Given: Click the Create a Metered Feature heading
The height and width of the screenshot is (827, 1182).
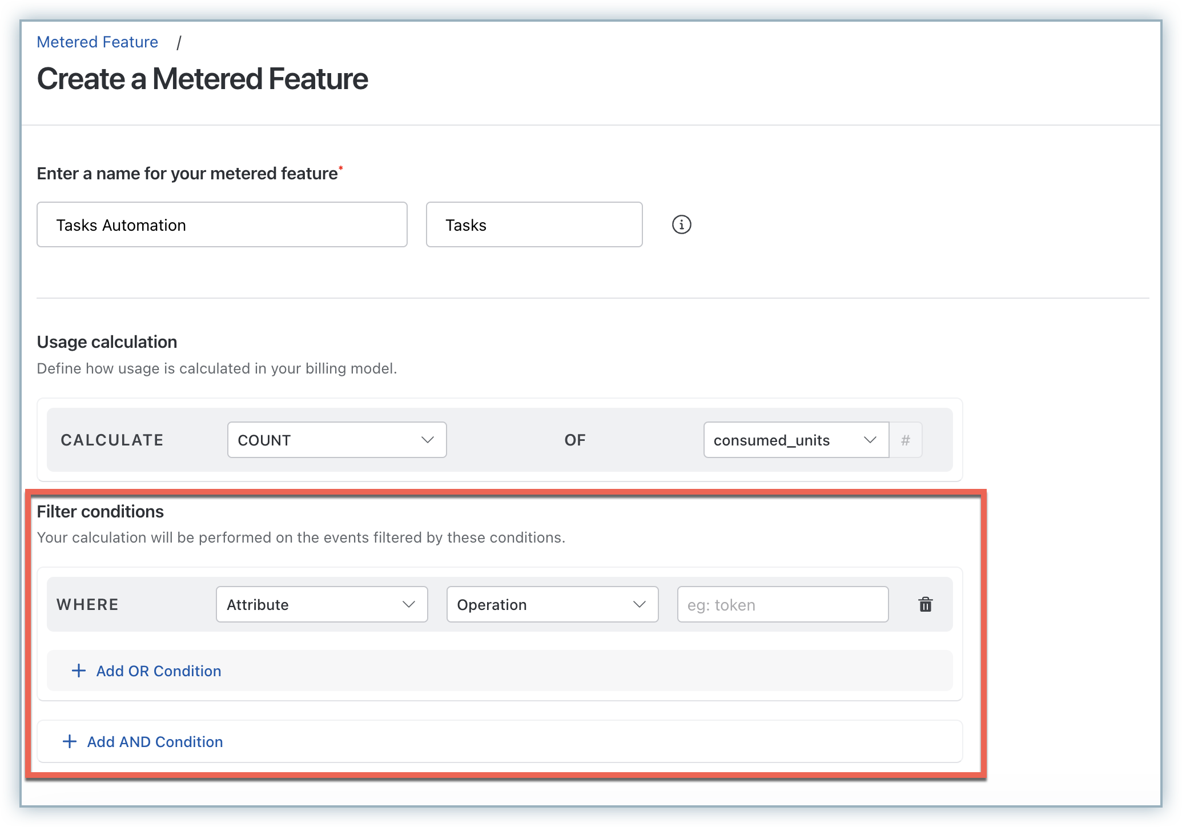Looking at the screenshot, I should tap(202, 79).
